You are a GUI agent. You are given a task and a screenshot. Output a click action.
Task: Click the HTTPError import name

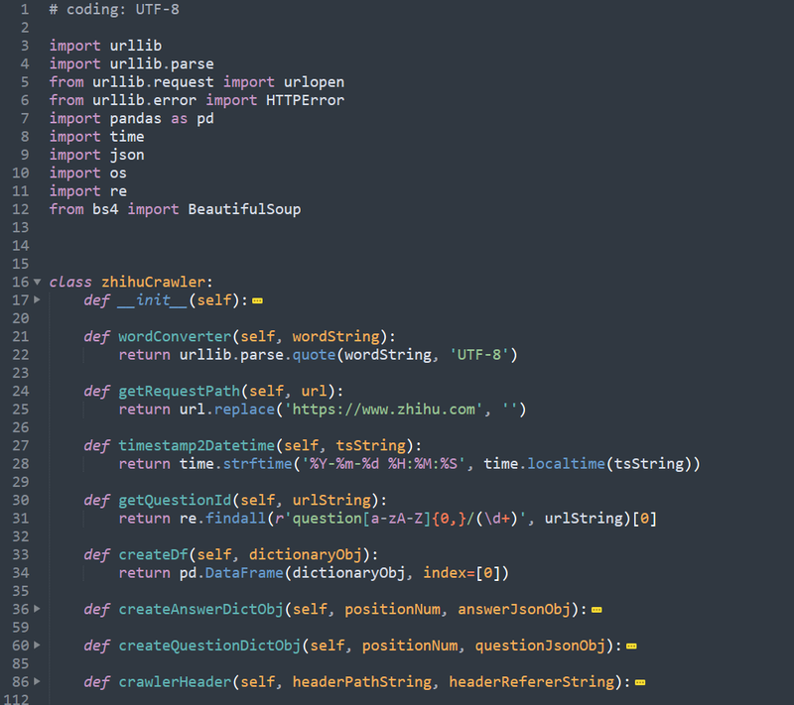[305, 100]
